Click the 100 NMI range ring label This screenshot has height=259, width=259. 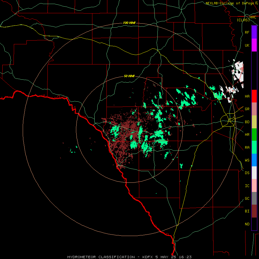[x=129, y=23]
